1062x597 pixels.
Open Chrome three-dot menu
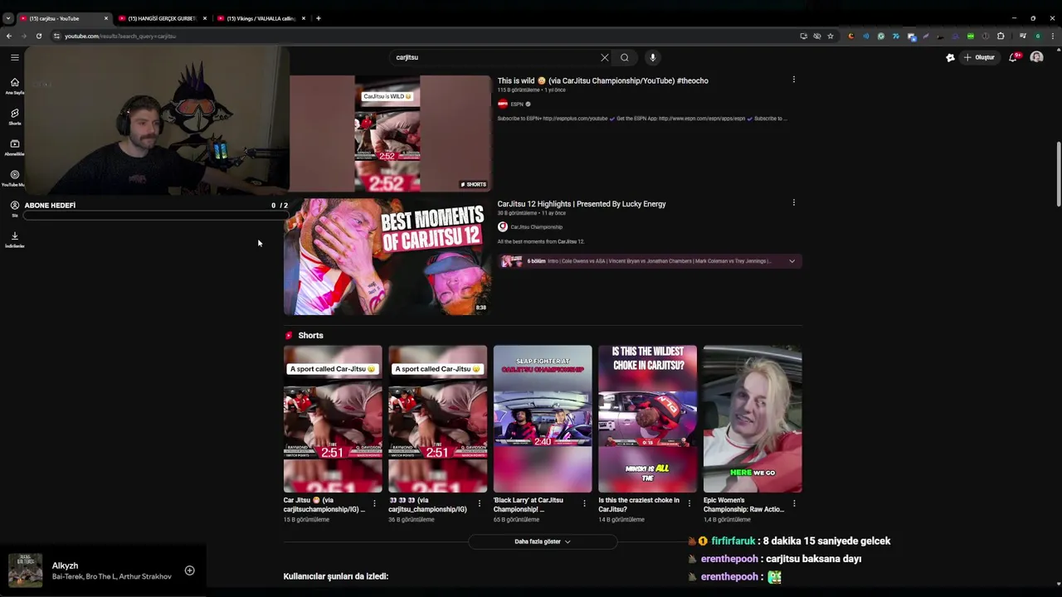pos(1052,36)
